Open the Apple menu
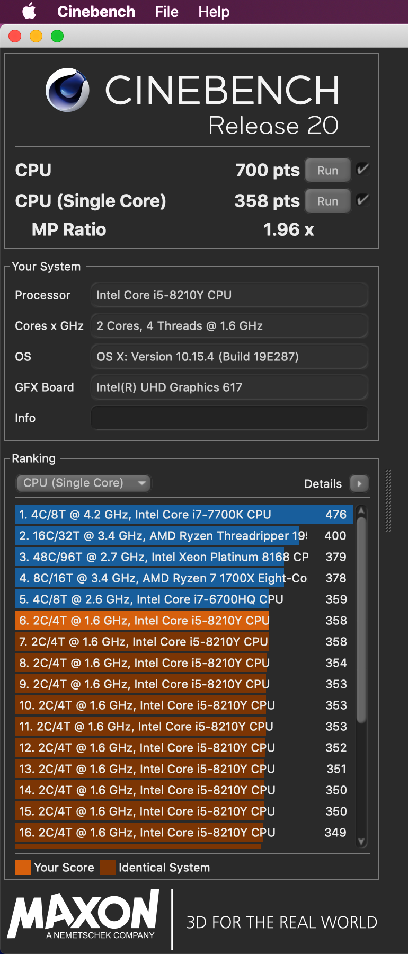Viewport: 408px width, 954px height. point(29,11)
